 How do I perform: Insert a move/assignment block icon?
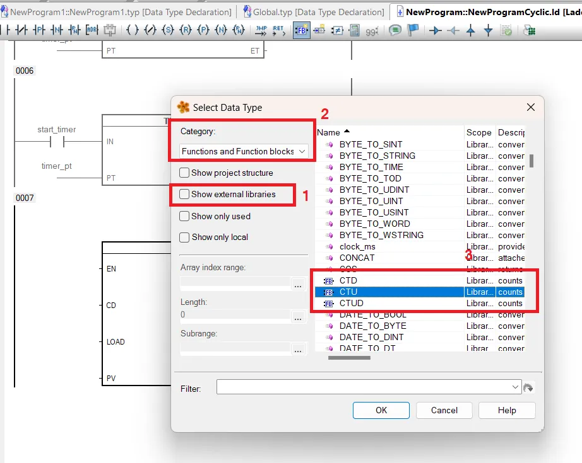(x=319, y=30)
